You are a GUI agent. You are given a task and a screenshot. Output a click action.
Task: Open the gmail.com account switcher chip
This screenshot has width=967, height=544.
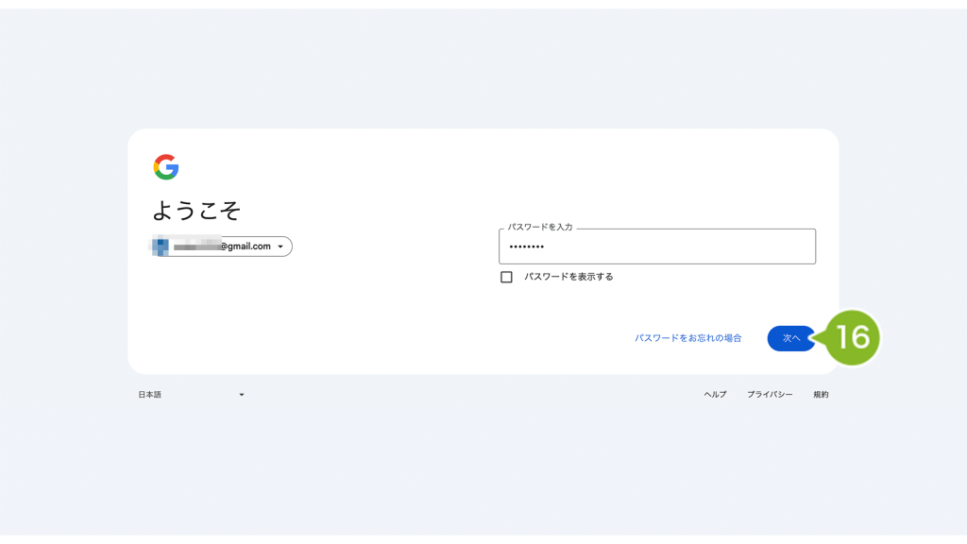221,246
